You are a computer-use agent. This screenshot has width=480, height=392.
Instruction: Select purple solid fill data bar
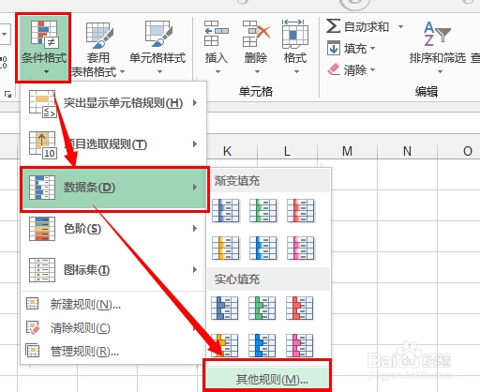[300, 346]
